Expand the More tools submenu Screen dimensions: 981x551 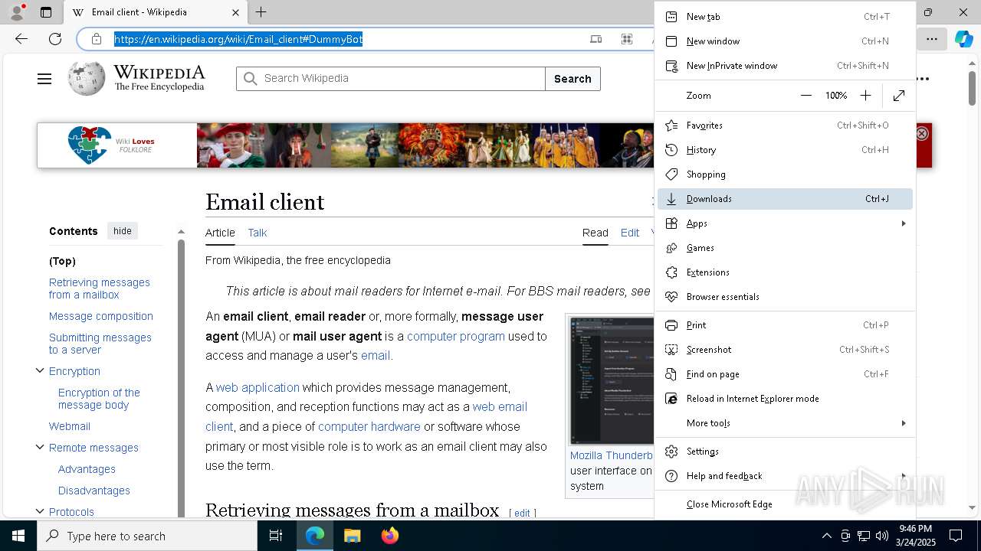[785, 423]
